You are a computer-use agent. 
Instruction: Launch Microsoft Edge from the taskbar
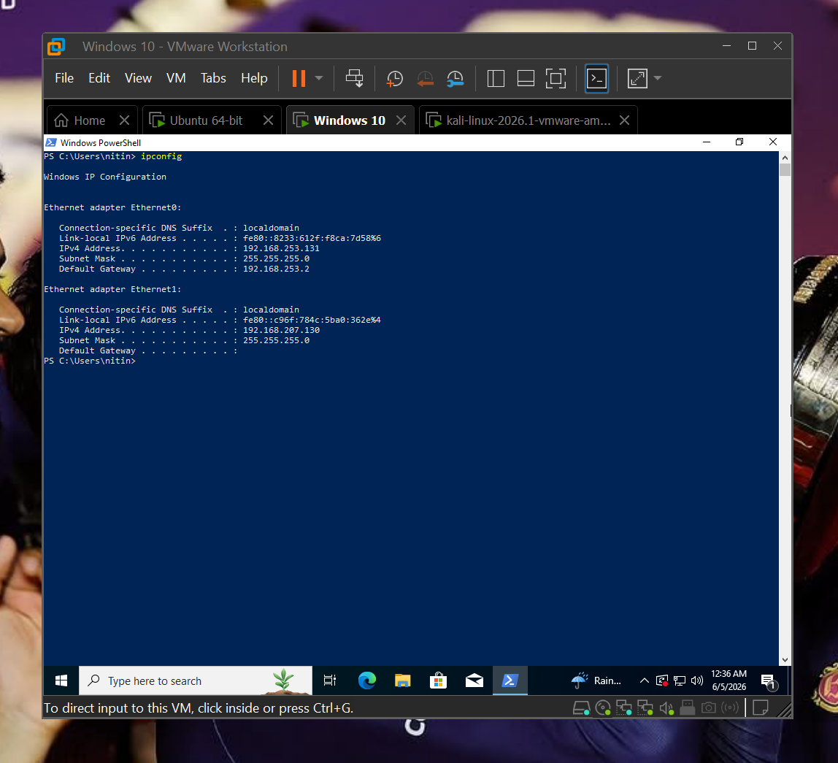[366, 680]
